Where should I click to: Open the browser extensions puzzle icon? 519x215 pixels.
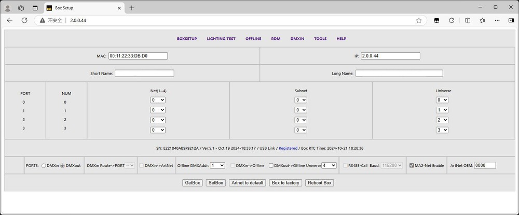tap(452, 20)
